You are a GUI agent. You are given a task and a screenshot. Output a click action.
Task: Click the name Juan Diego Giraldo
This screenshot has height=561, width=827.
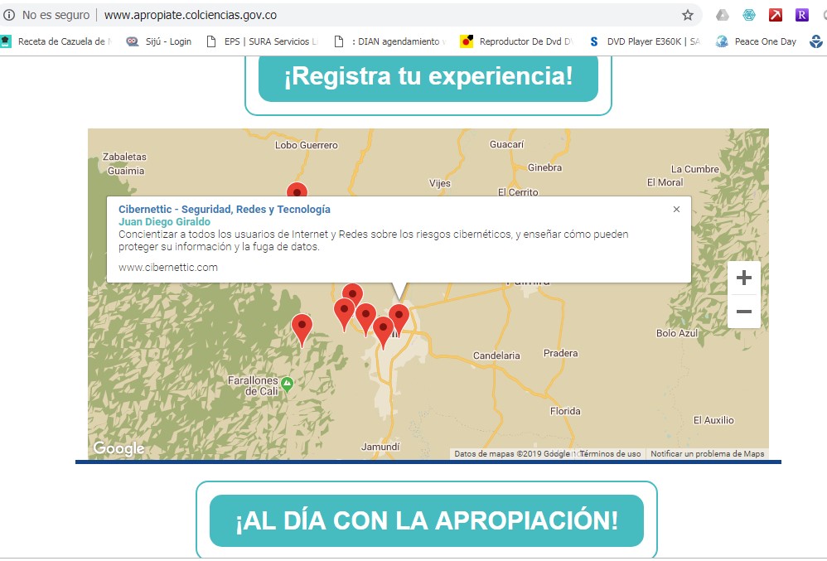tap(165, 222)
